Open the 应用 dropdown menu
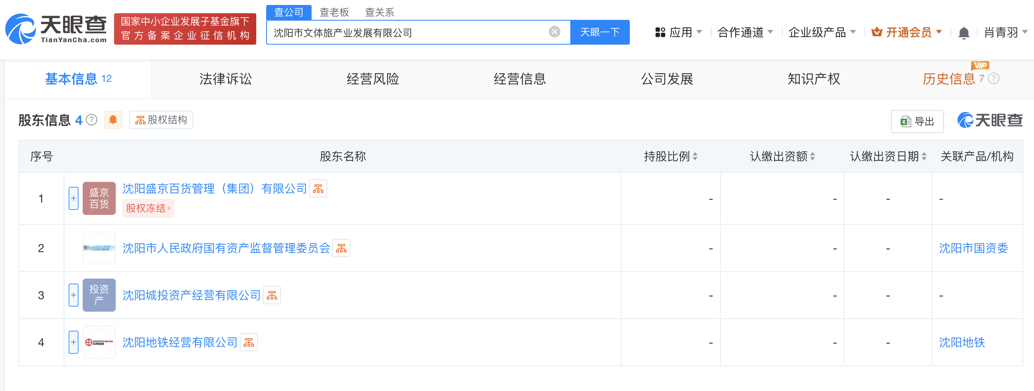1034x391 pixels. [x=679, y=32]
